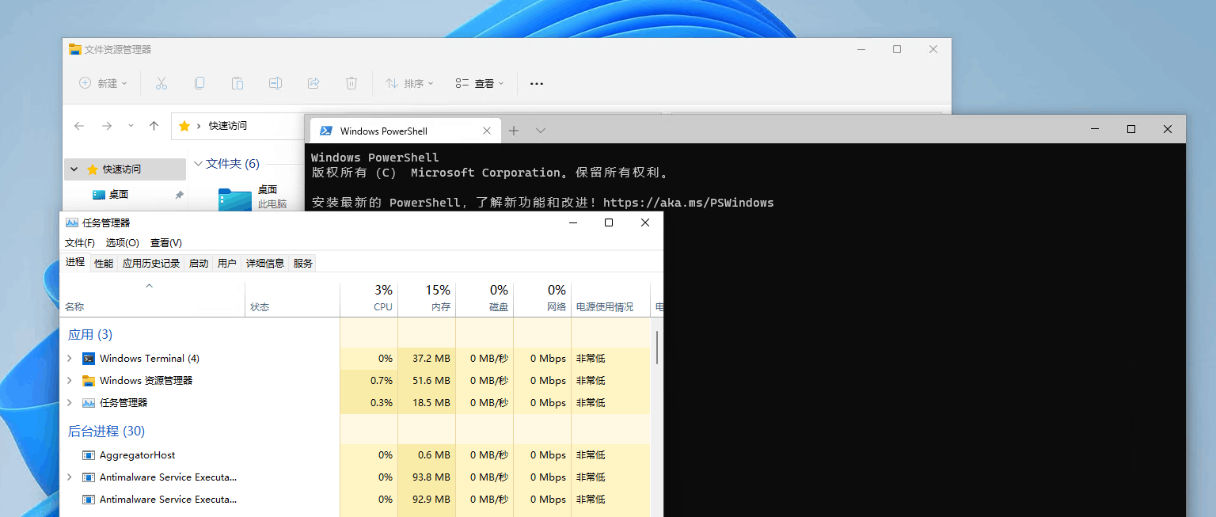Open the 查看 view dropdown
Viewport: 1216px width, 517px height.
tap(480, 83)
